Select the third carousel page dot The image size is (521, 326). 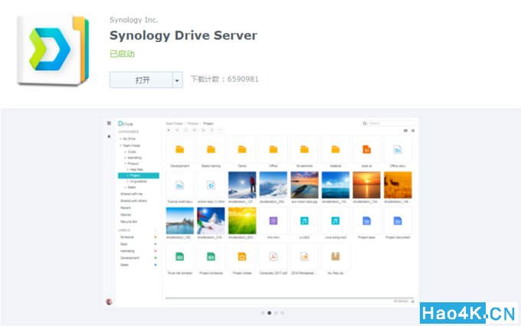coord(276,313)
